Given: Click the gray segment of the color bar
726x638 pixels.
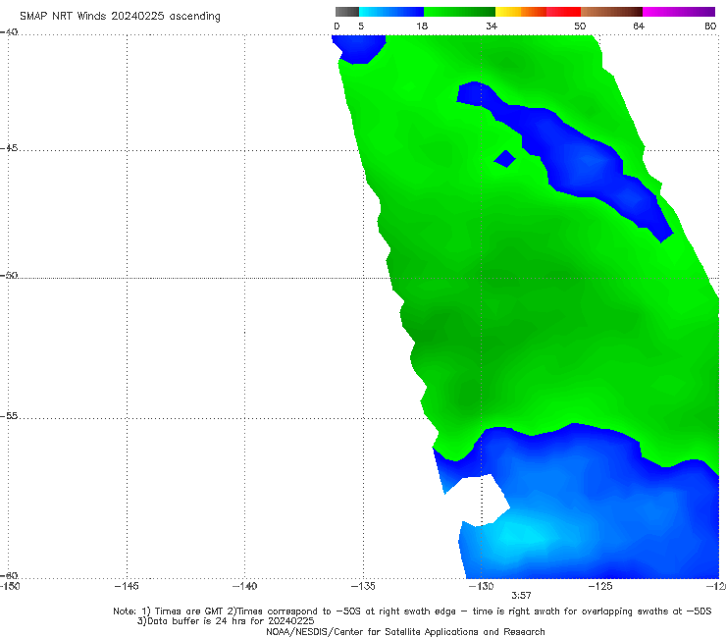Looking at the screenshot, I should (x=346, y=12).
